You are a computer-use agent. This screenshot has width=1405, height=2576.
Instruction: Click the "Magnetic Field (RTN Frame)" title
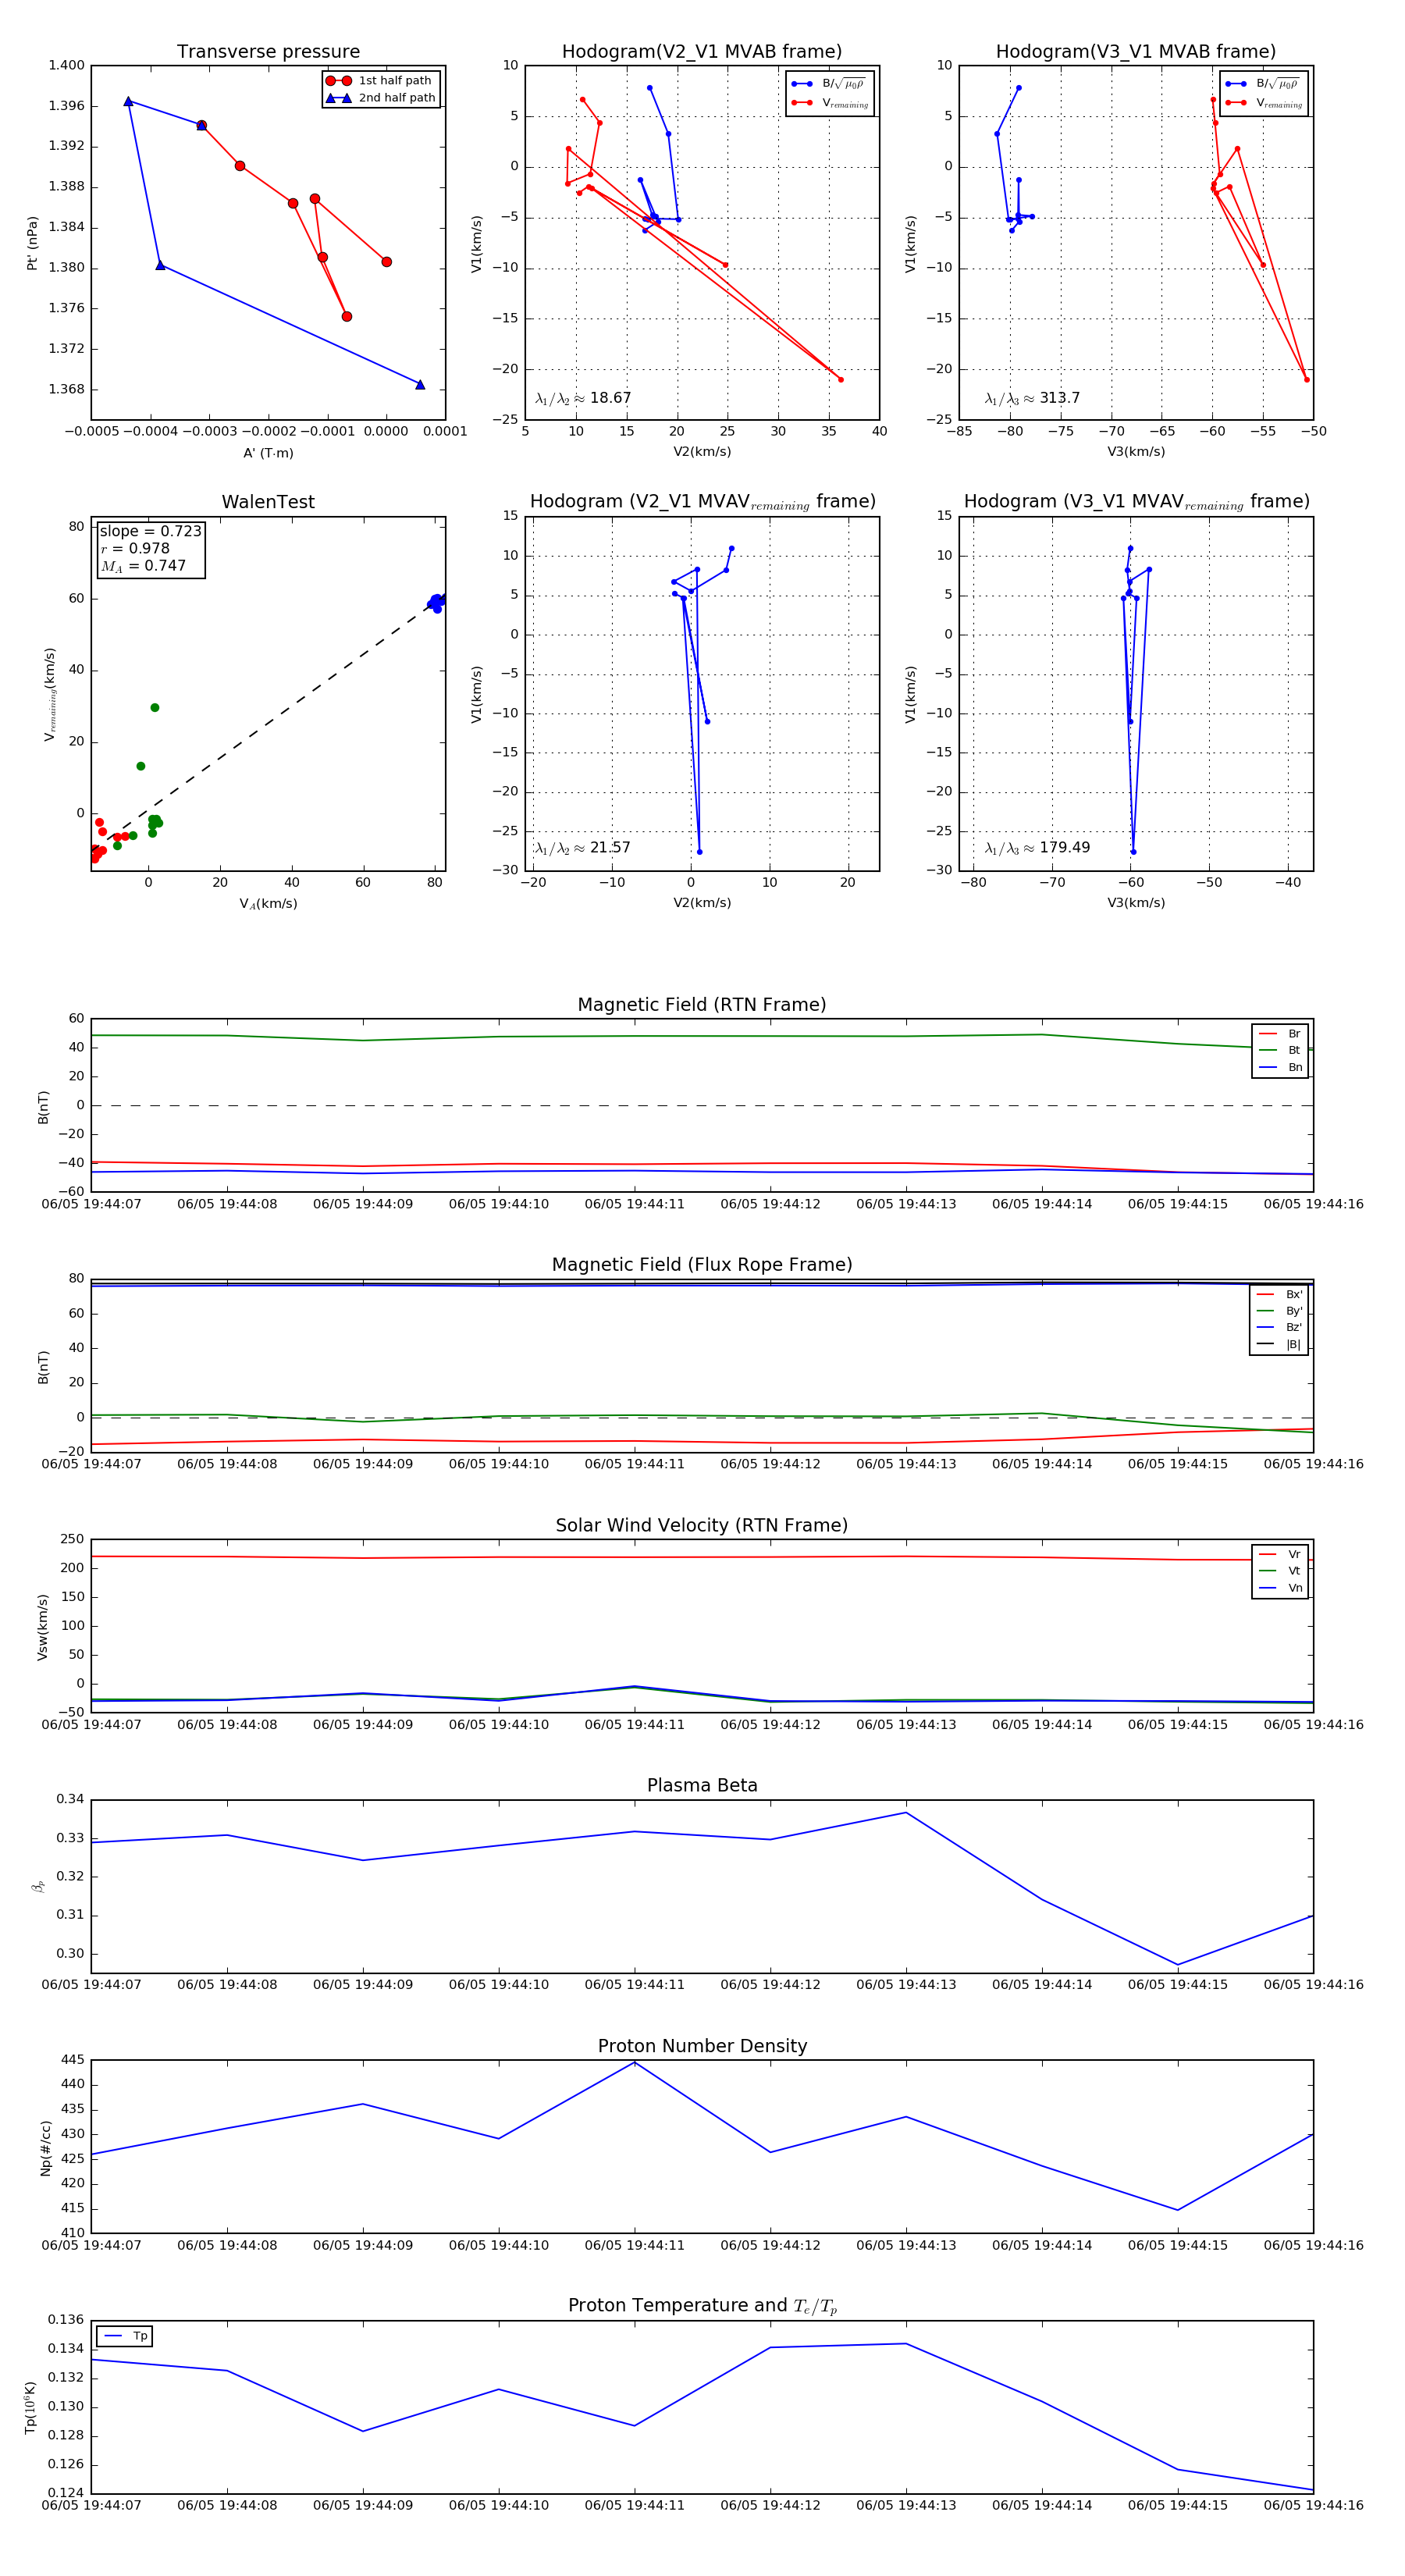pyautogui.click(x=702, y=1005)
